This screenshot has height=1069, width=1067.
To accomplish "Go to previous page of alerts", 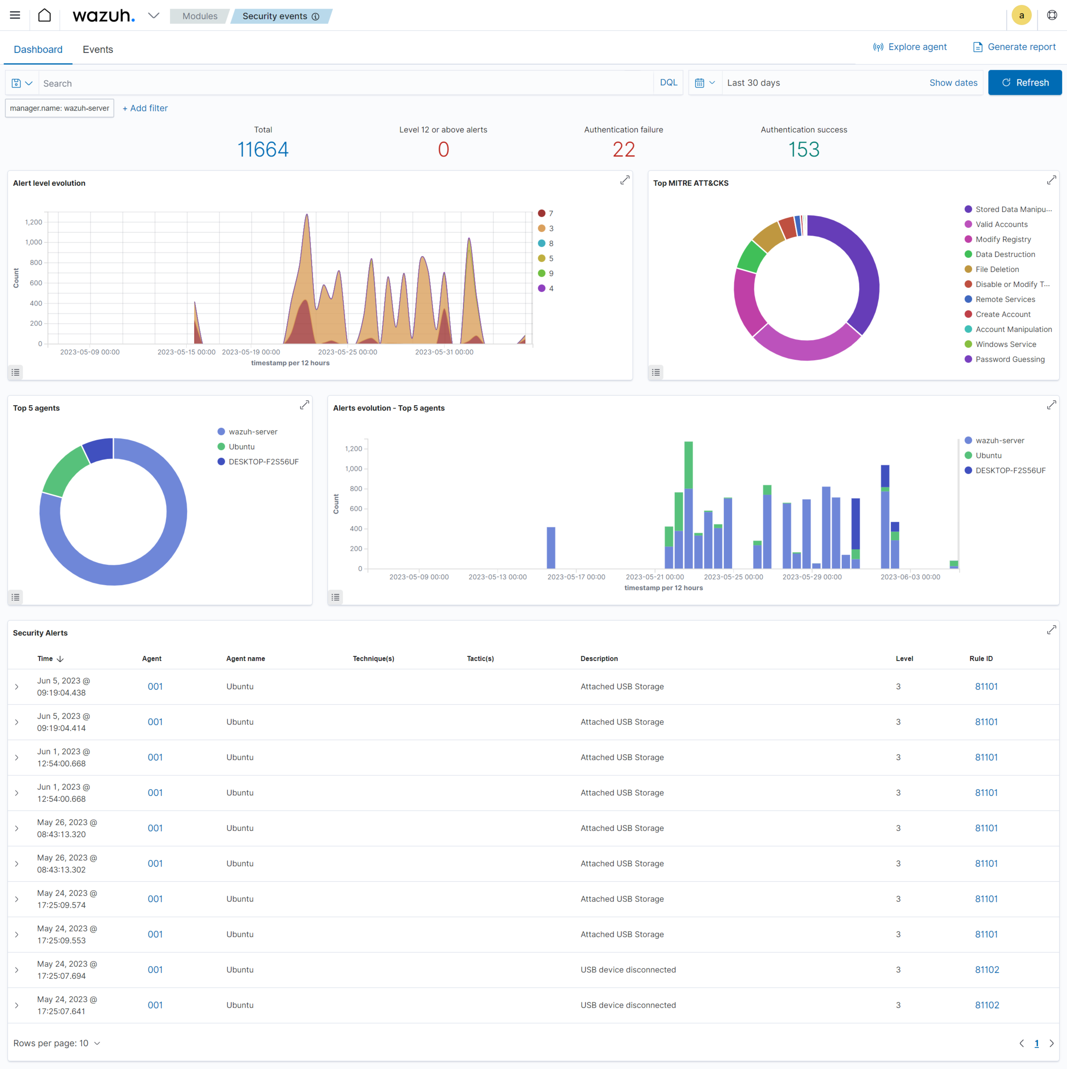I will pos(1022,1043).
